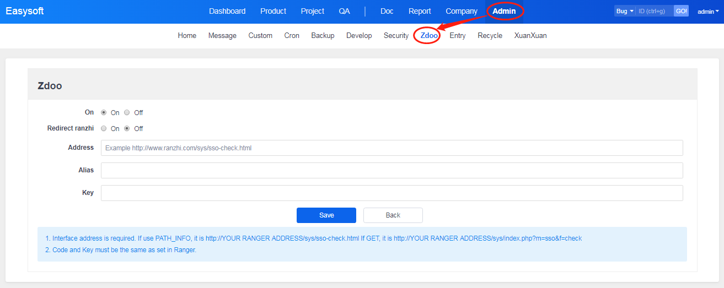The width and height of the screenshot is (724, 288).
Task: Go to the Product menu
Action: click(273, 11)
